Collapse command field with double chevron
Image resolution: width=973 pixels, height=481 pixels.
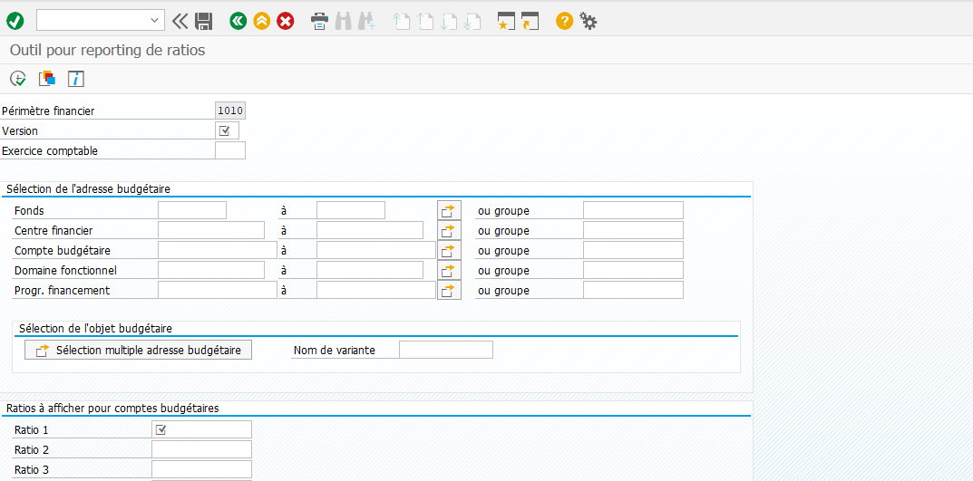(180, 20)
